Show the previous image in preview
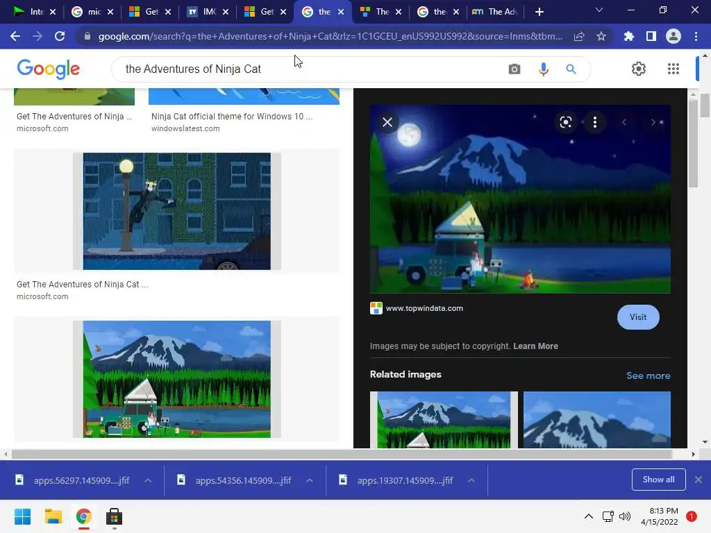This screenshot has height=533, width=711. click(624, 122)
